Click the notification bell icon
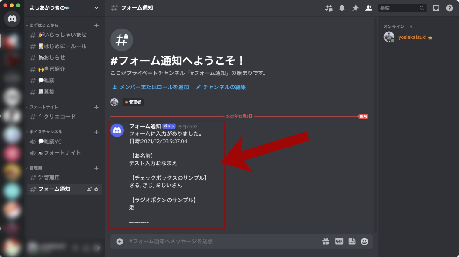The image size is (459, 257). pyautogui.click(x=342, y=8)
